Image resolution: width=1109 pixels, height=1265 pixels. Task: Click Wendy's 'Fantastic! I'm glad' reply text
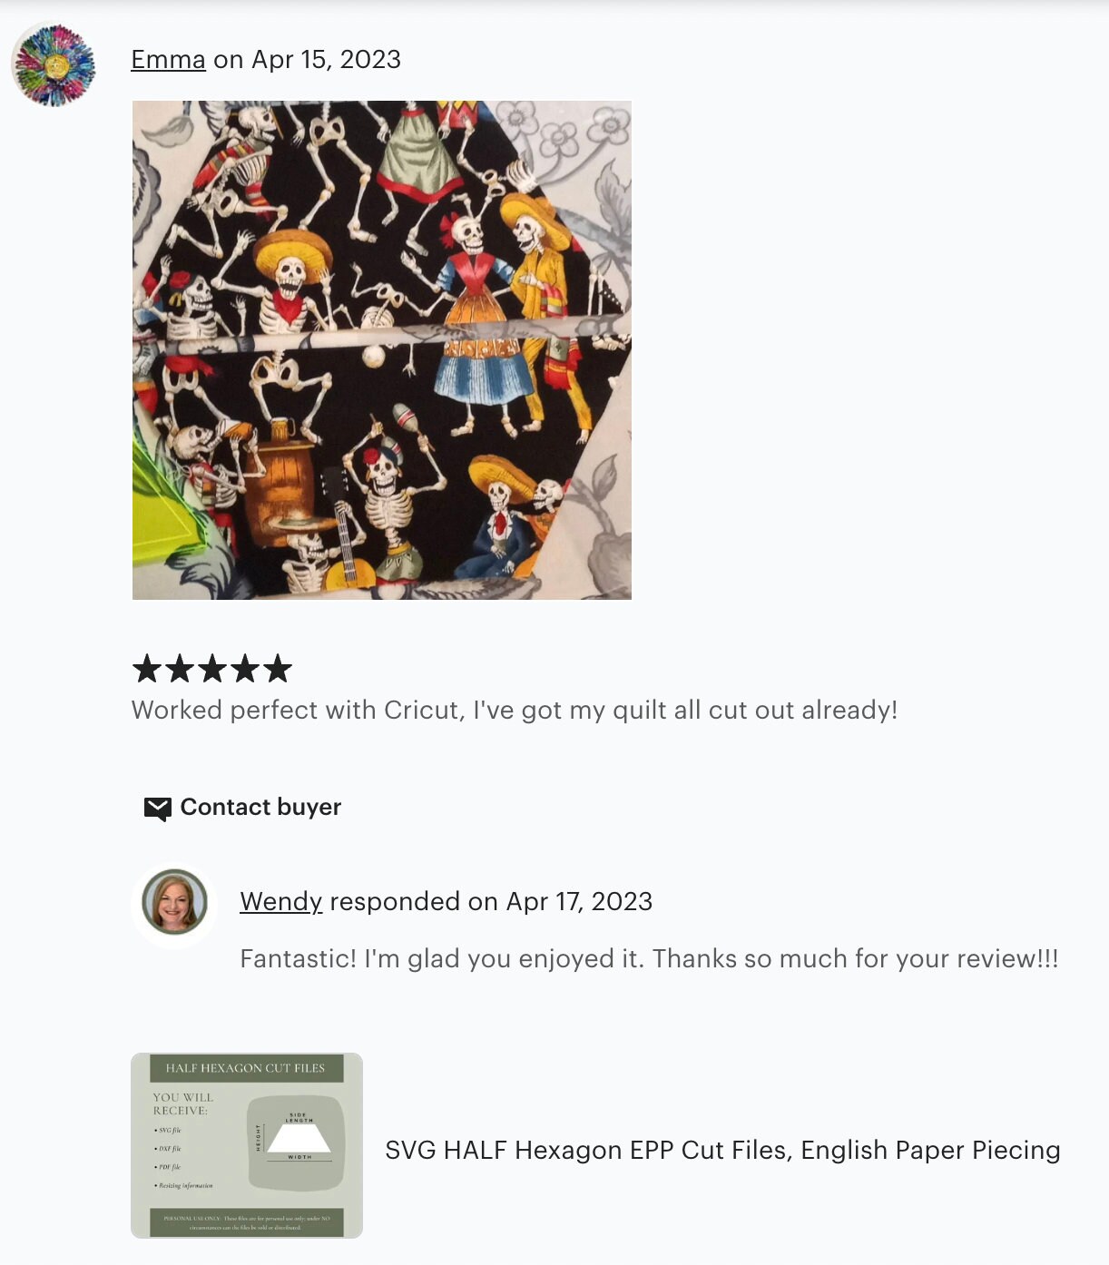point(649,958)
